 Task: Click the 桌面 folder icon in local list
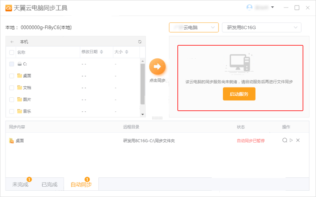coord(19,76)
